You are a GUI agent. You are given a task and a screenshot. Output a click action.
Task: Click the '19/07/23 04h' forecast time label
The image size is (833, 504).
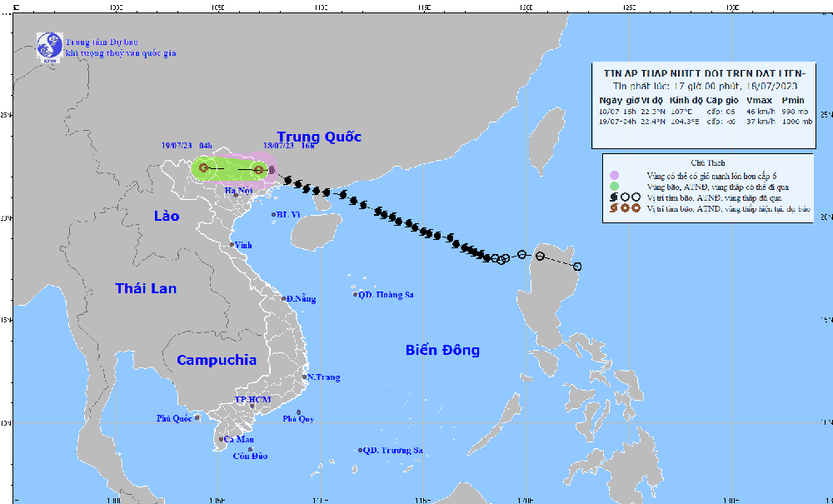click(x=187, y=146)
